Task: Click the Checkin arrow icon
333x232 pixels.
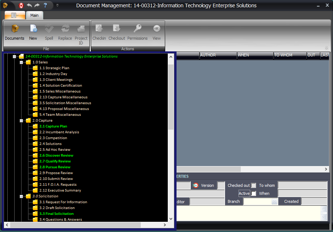Action: [99, 29]
